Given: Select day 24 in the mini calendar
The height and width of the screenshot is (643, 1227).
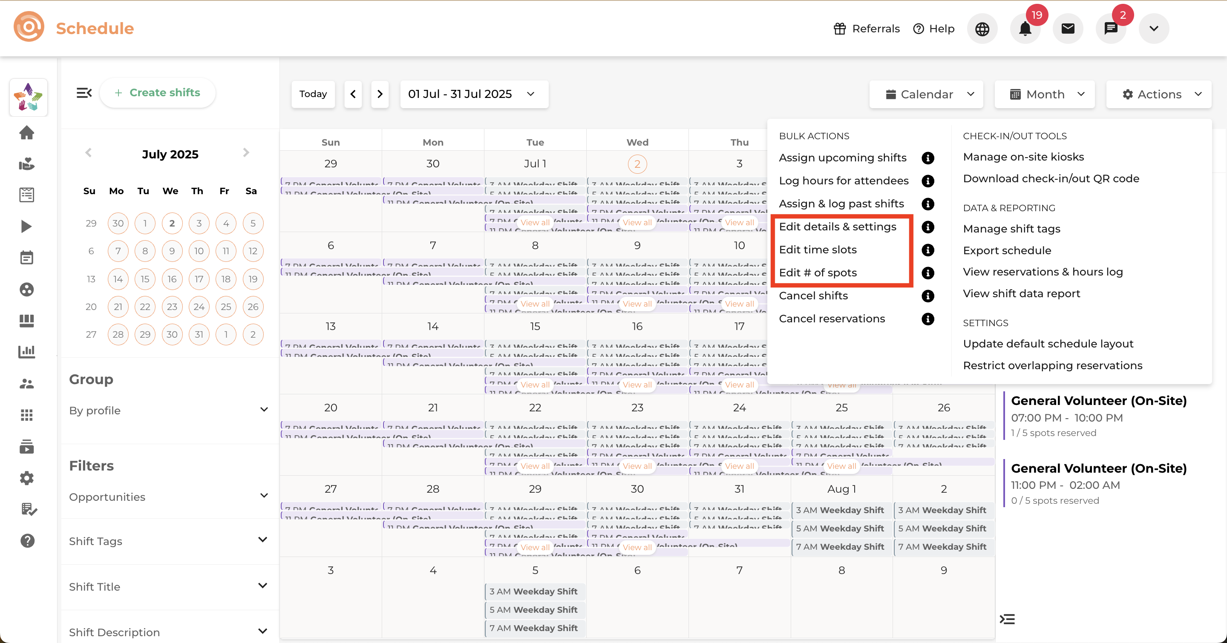Looking at the screenshot, I should [x=199, y=307].
